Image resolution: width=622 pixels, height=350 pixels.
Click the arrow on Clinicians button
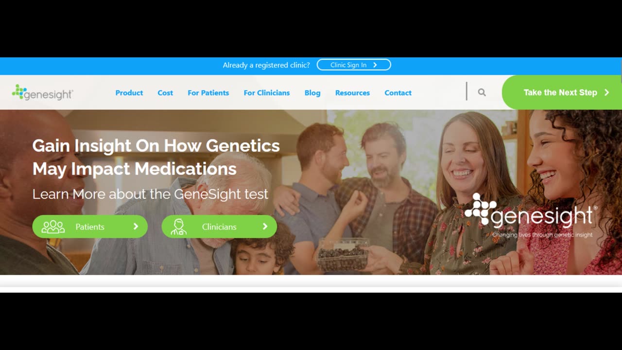click(x=265, y=227)
